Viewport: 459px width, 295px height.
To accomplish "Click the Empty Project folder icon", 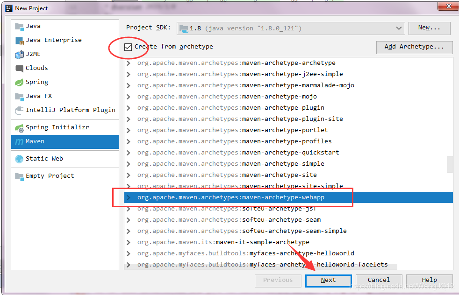I will (x=19, y=176).
